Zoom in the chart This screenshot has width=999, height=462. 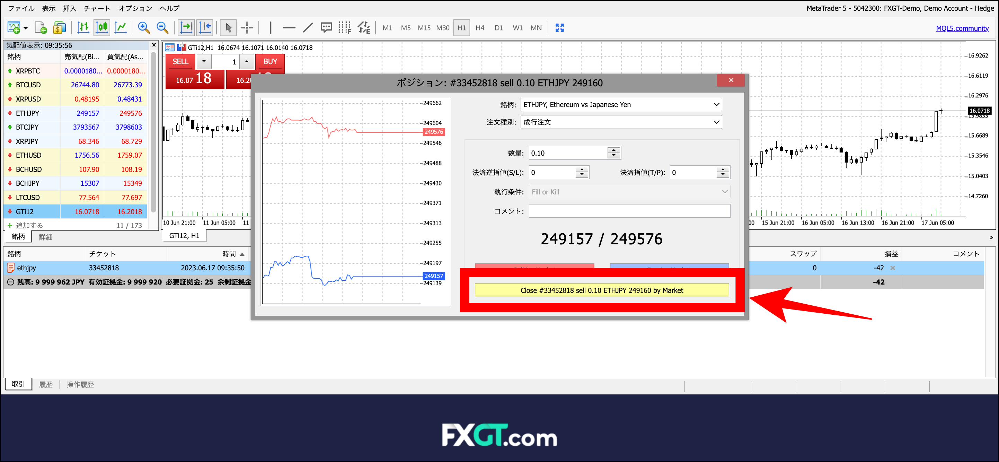point(143,27)
